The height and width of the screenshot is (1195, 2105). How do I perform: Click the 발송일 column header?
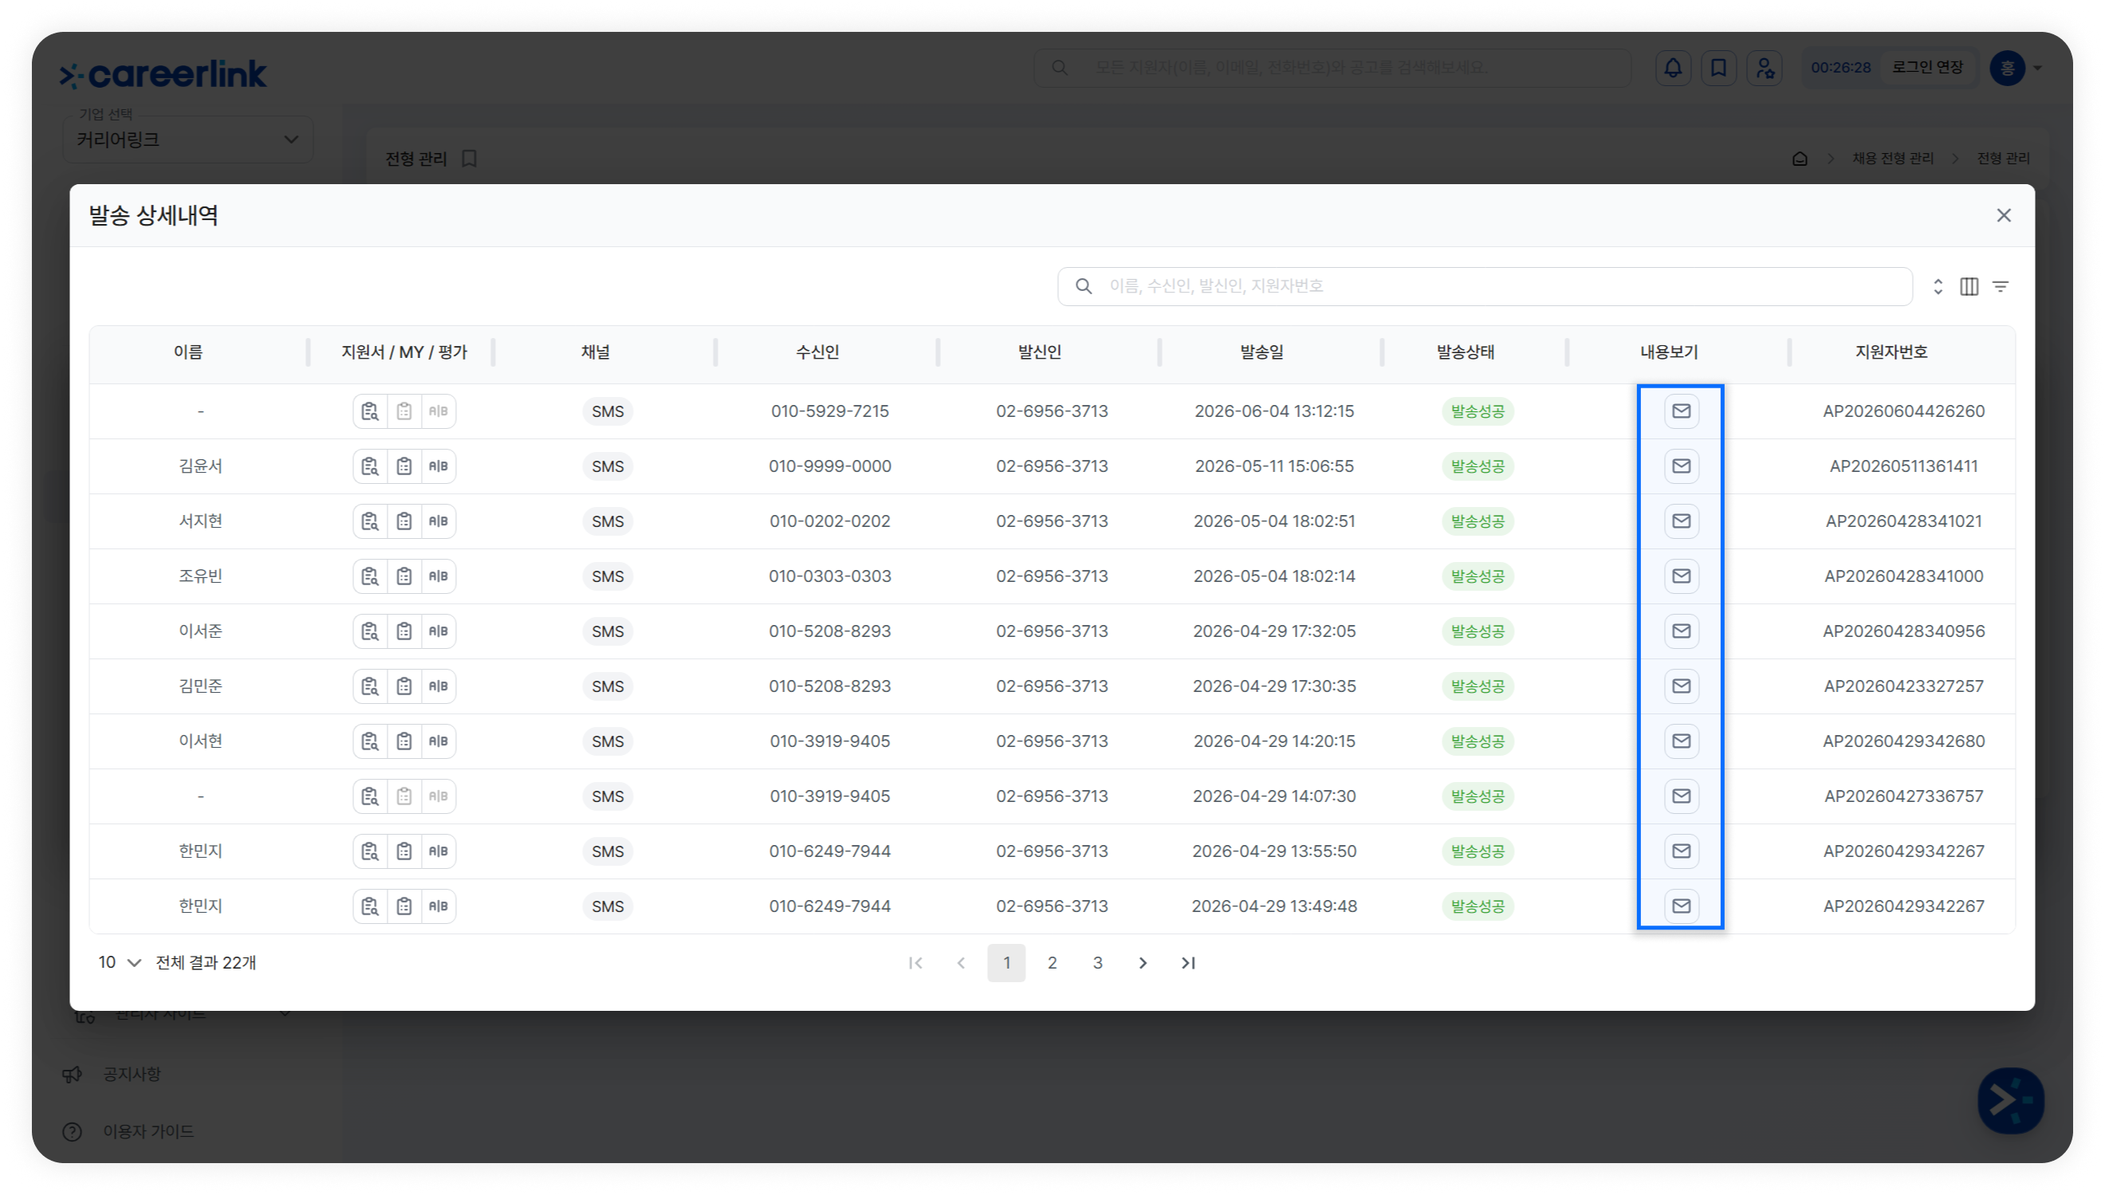point(1261,352)
